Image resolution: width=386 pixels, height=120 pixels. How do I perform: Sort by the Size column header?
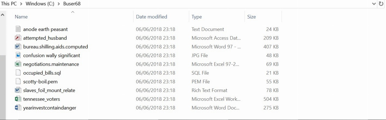click(x=263, y=17)
